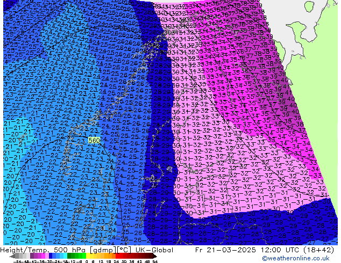Image resolution: width=341 pixels, height=263 pixels.
Task: Click the 560 height contour label
Action: [94, 141]
